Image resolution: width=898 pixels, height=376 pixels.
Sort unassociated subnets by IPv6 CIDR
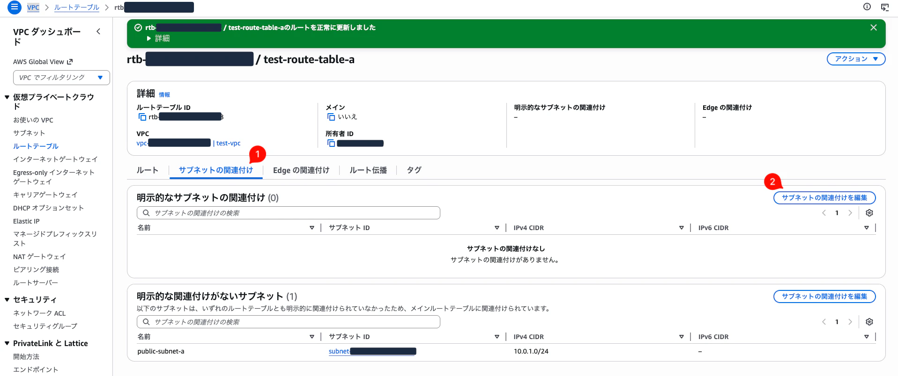[867, 337]
